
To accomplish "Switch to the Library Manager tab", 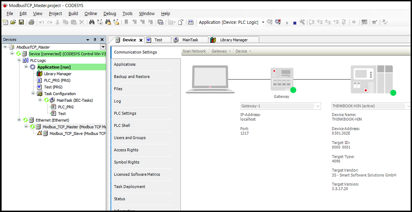I will [x=233, y=40].
